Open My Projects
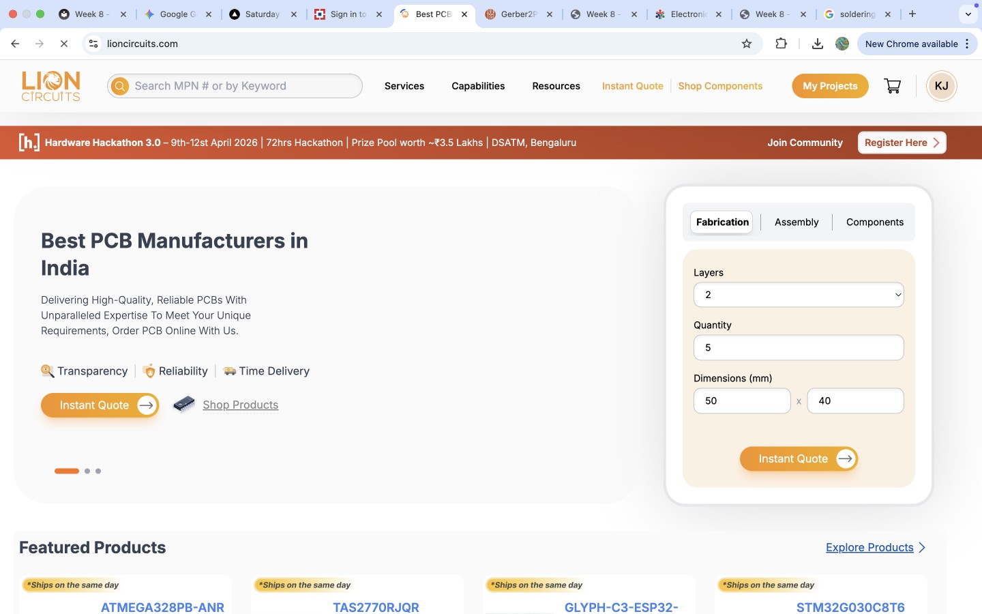 pos(830,86)
